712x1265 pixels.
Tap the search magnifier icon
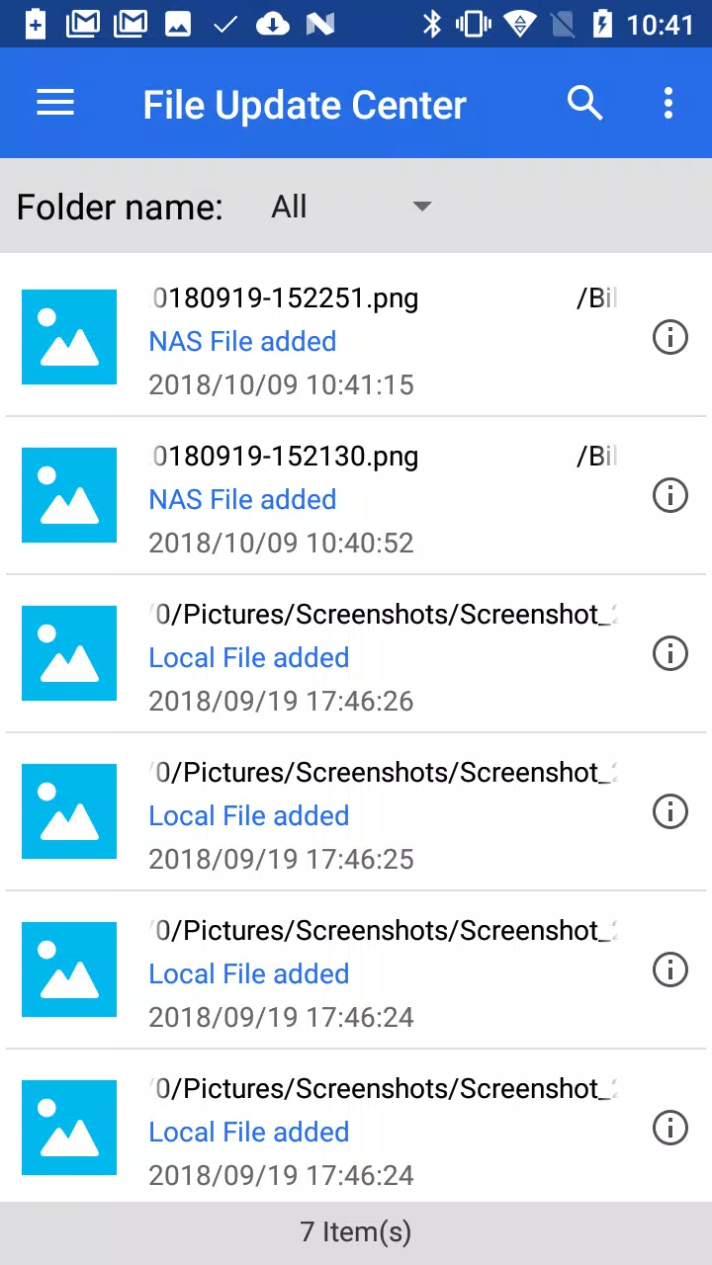click(584, 103)
